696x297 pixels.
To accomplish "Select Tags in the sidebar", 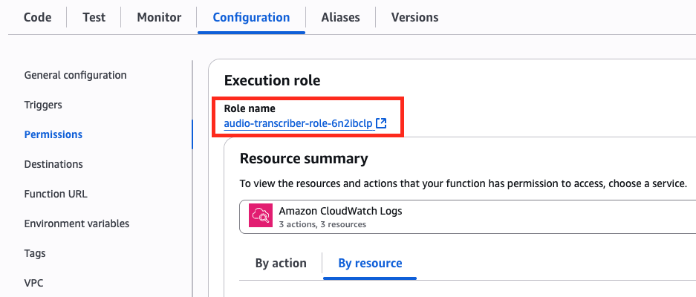I will (x=35, y=253).
